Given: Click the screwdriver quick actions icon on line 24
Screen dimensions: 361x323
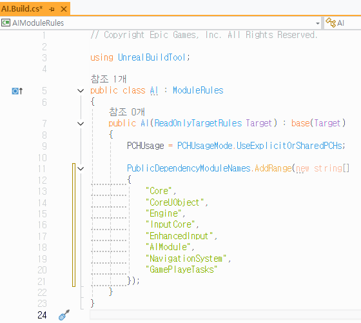Looking at the screenshot, I should [64, 315].
